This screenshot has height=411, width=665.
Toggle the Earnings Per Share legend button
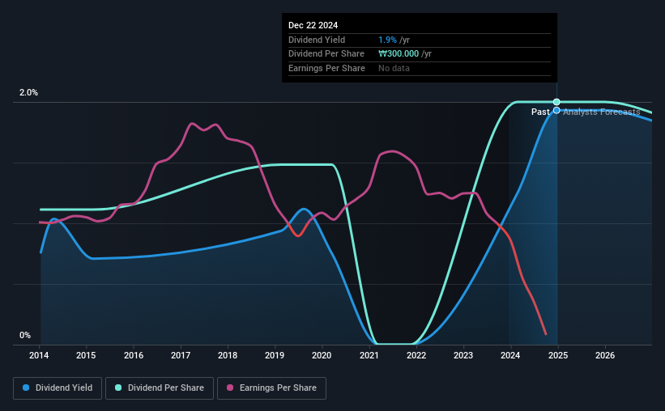tap(271, 388)
